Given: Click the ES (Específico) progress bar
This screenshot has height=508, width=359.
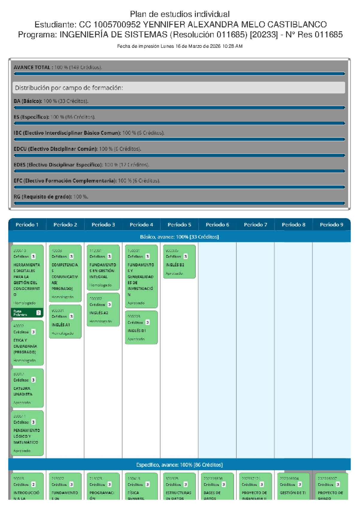Looking at the screenshot, I should pos(179,123).
